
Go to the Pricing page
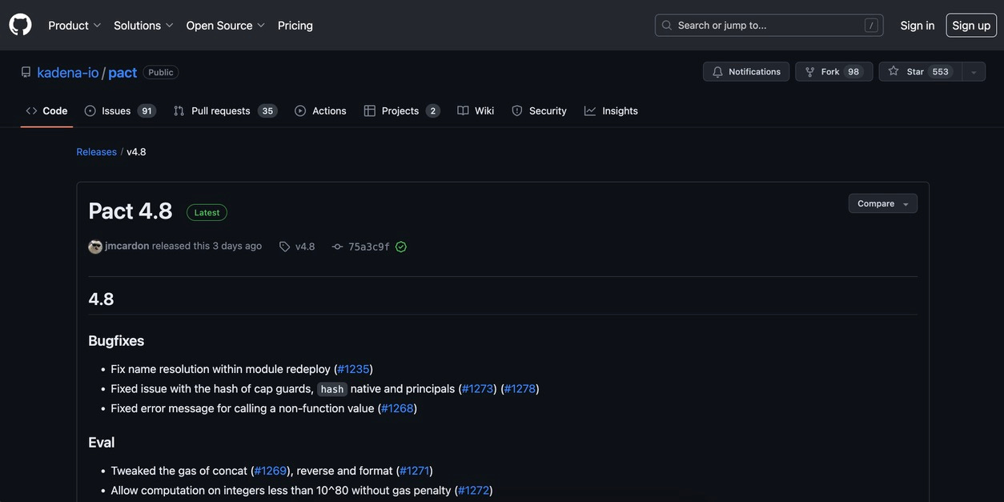coord(295,26)
